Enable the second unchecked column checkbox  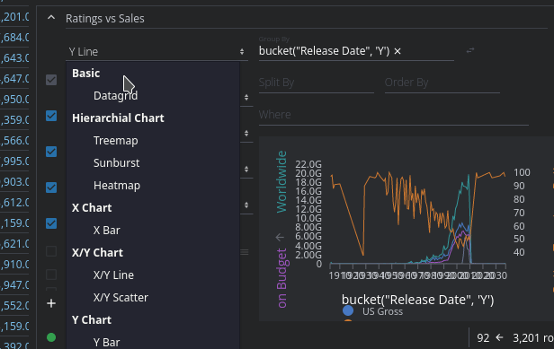tap(51, 275)
